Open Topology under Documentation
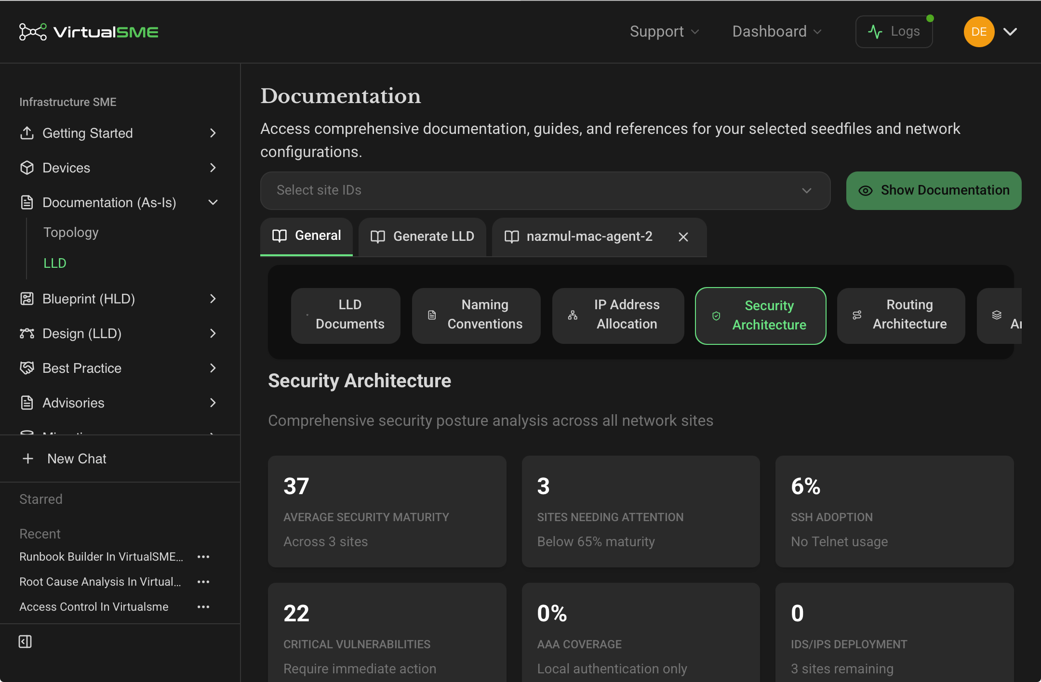 71,232
